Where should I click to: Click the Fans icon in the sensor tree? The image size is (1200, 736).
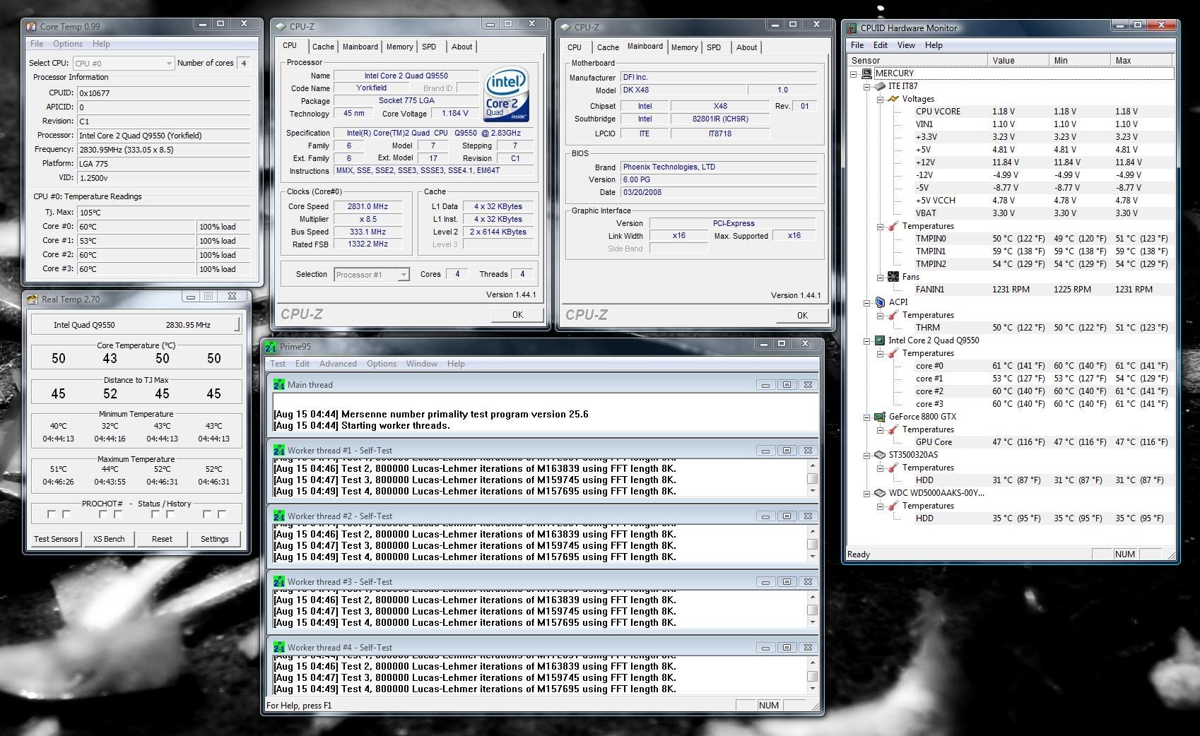893,277
